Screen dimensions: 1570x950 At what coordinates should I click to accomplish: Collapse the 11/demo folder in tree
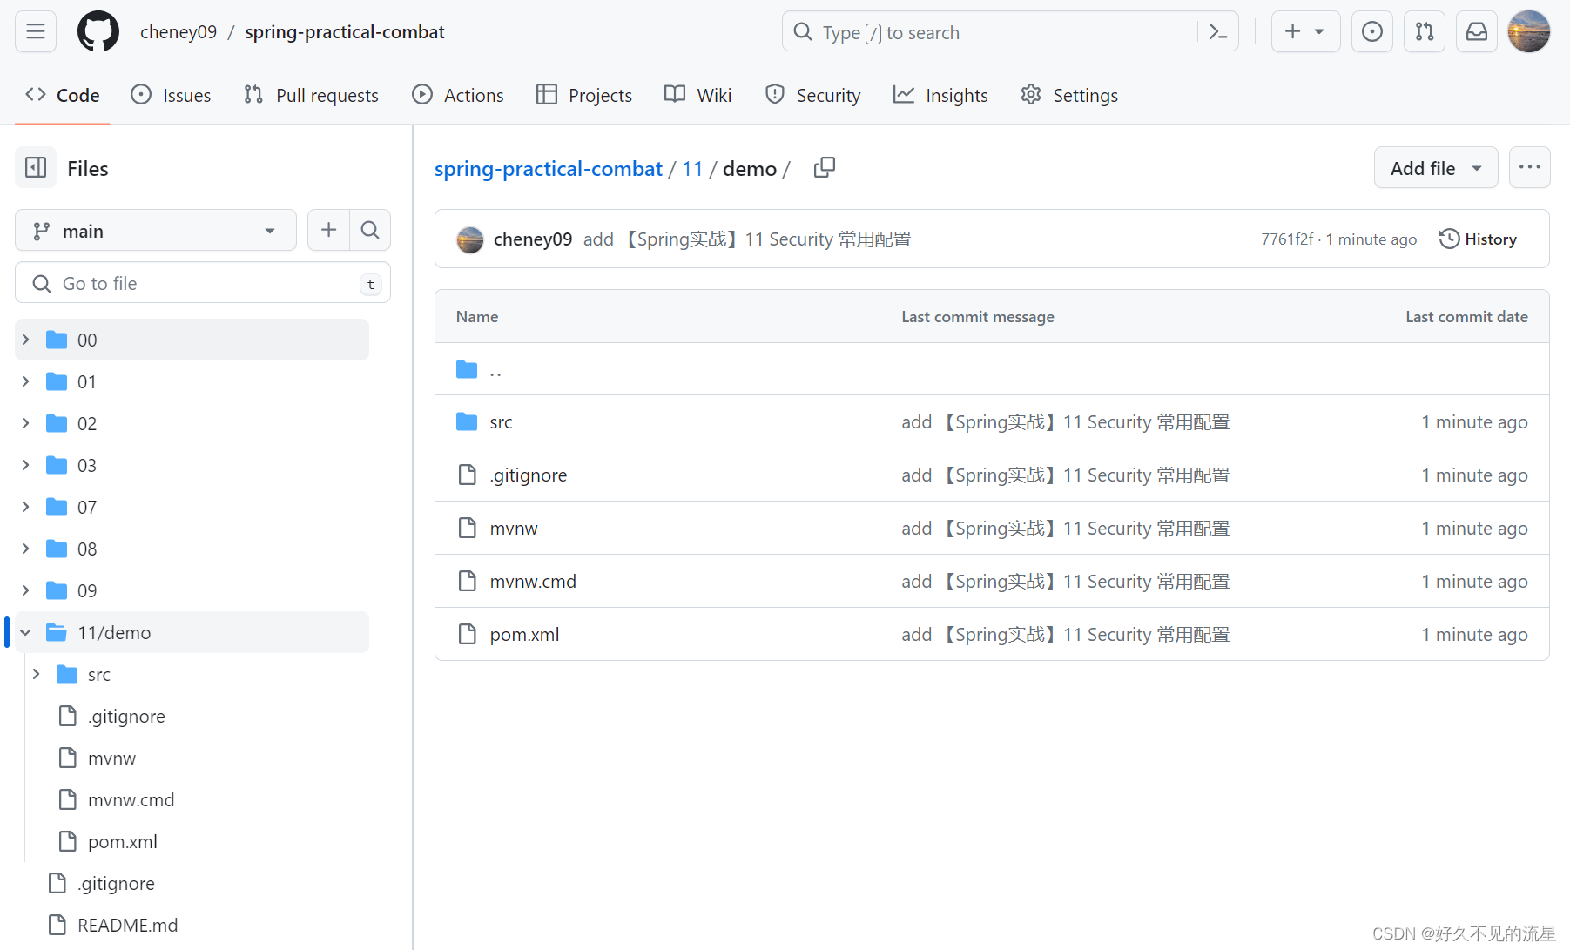point(25,632)
